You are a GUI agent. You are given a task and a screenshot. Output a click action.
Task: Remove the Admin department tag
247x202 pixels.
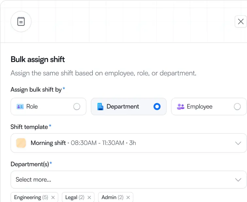click(128, 197)
